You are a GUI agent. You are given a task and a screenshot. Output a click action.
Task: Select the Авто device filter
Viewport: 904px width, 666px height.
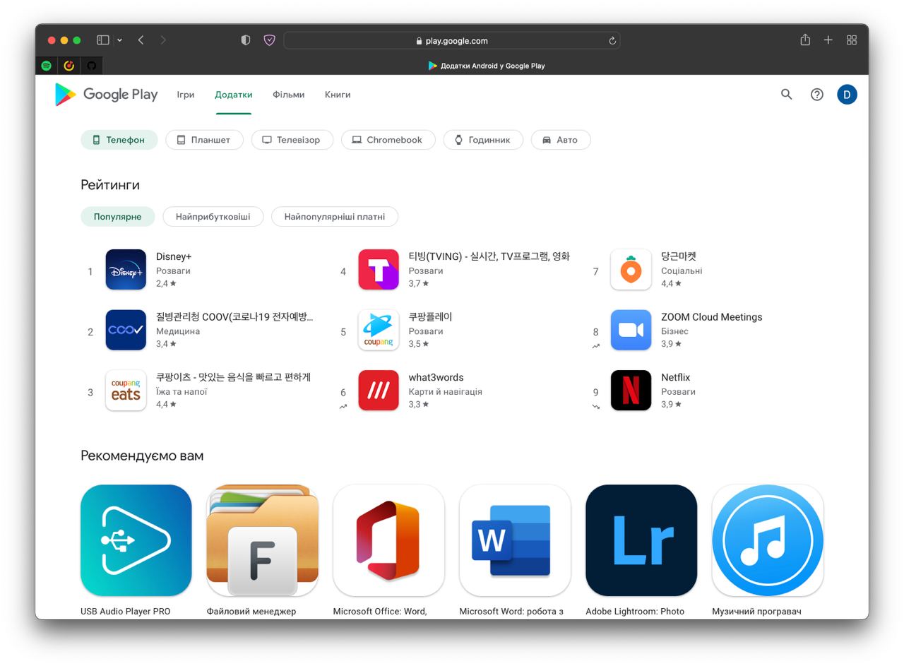(x=561, y=140)
